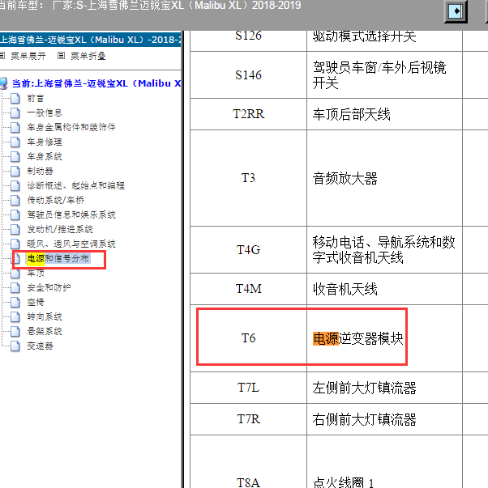Open the 电源和信号分布 tree item
This screenshot has width=488, height=488.
pyautogui.click(x=64, y=259)
